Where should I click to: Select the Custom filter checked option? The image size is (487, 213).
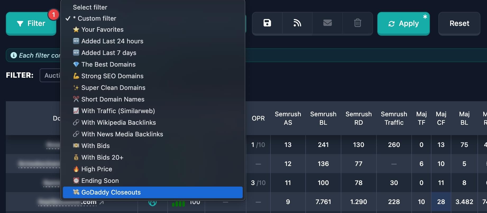[x=97, y=18]
